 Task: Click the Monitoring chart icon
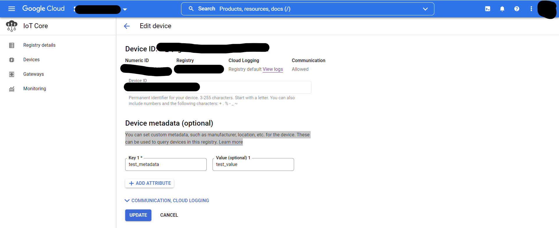pyautogui.click(x=12, y=89)
